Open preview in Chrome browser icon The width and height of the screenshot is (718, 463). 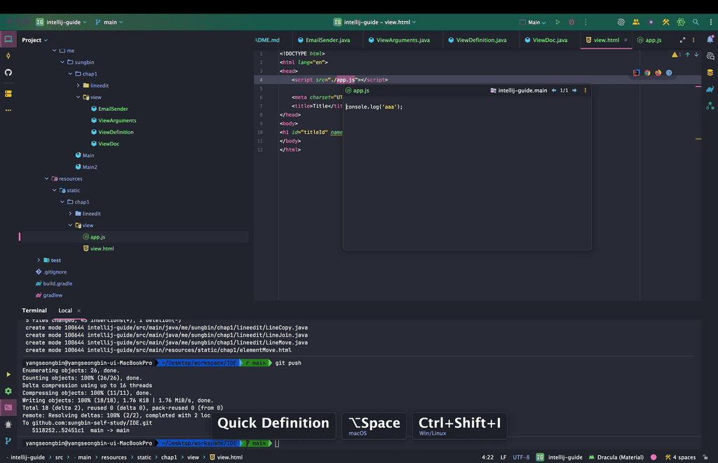(647, 73)
